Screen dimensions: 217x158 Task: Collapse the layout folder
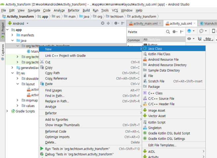(x=18, y=84)
